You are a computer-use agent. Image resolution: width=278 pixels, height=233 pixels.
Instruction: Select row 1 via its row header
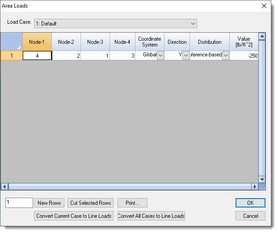[12, 55]
